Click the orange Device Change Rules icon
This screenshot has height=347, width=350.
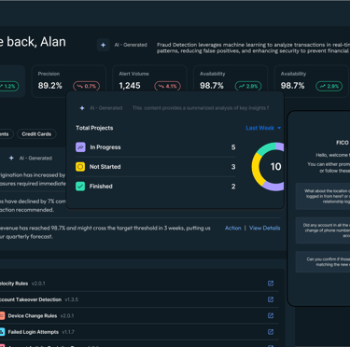2,316
